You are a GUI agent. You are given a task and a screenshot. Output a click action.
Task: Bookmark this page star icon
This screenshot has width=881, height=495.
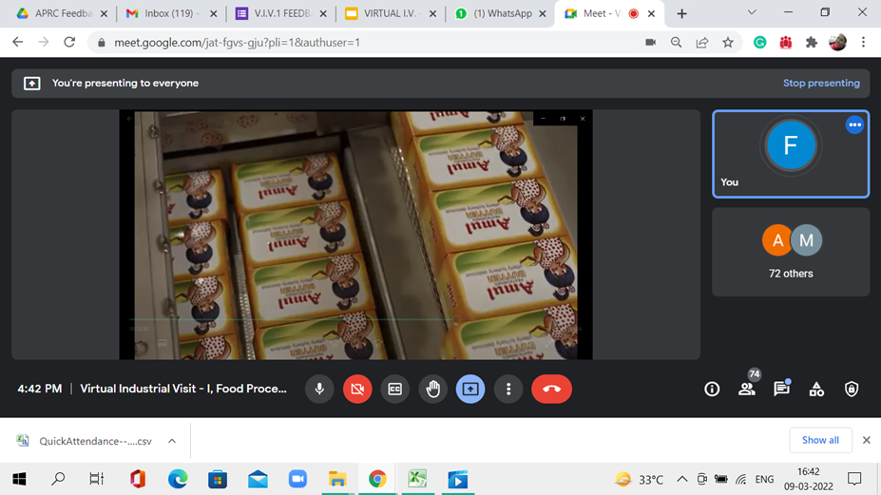[728, 42]
